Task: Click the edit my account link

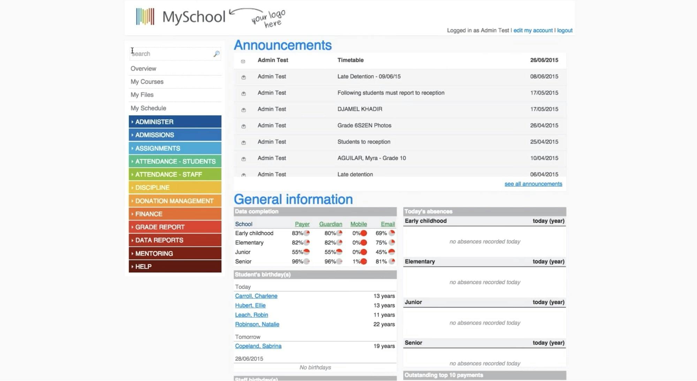Action: point(533,30)
